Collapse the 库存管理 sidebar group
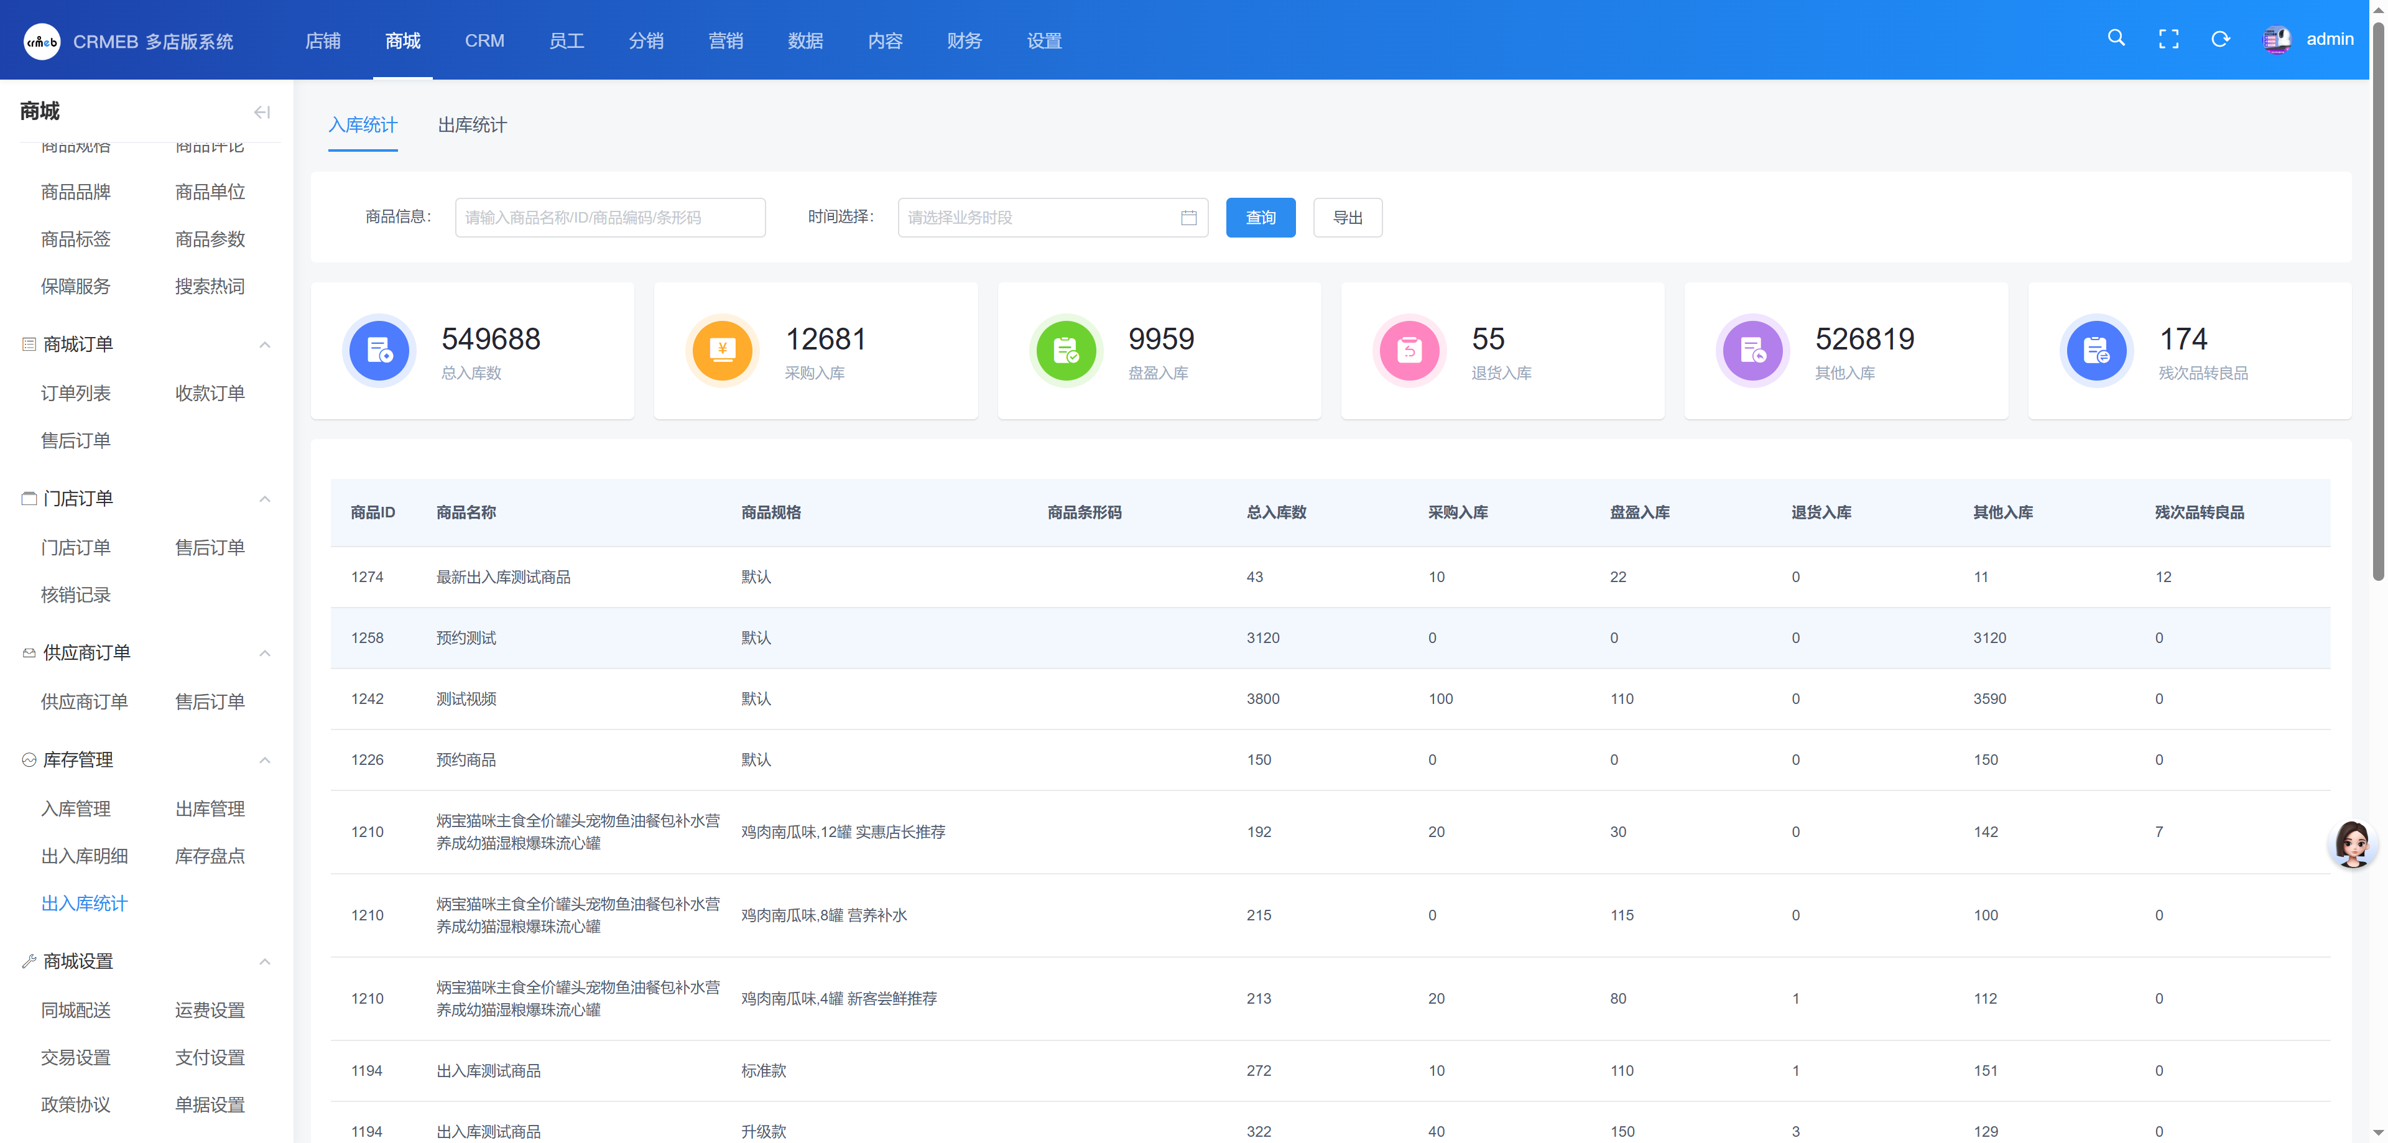The height and width of the screenshot is (1143, 2388). 265,760
